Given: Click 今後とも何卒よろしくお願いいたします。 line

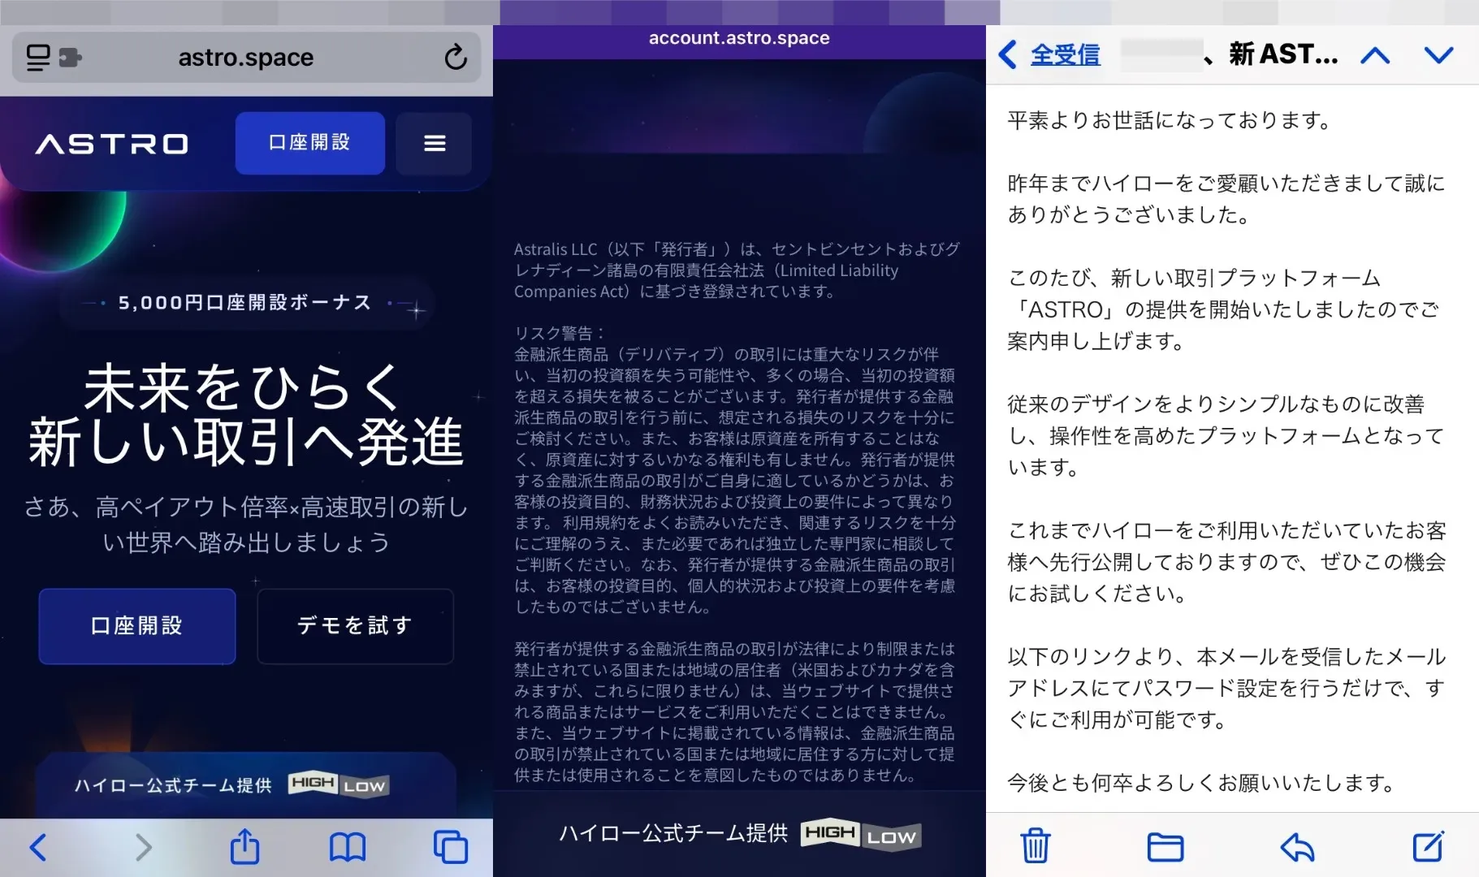Looking at the screenshot, I should [x=1202, y=783].
